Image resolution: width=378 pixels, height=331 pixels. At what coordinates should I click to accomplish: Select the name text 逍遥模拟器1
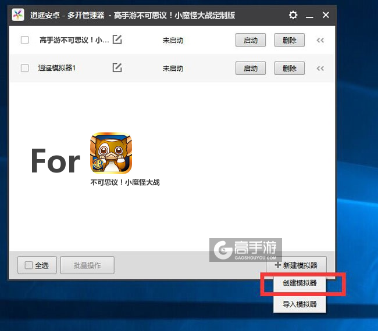[x=57, y=68]
